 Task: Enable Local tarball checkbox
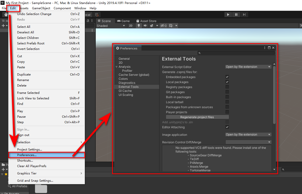(227, 102)
